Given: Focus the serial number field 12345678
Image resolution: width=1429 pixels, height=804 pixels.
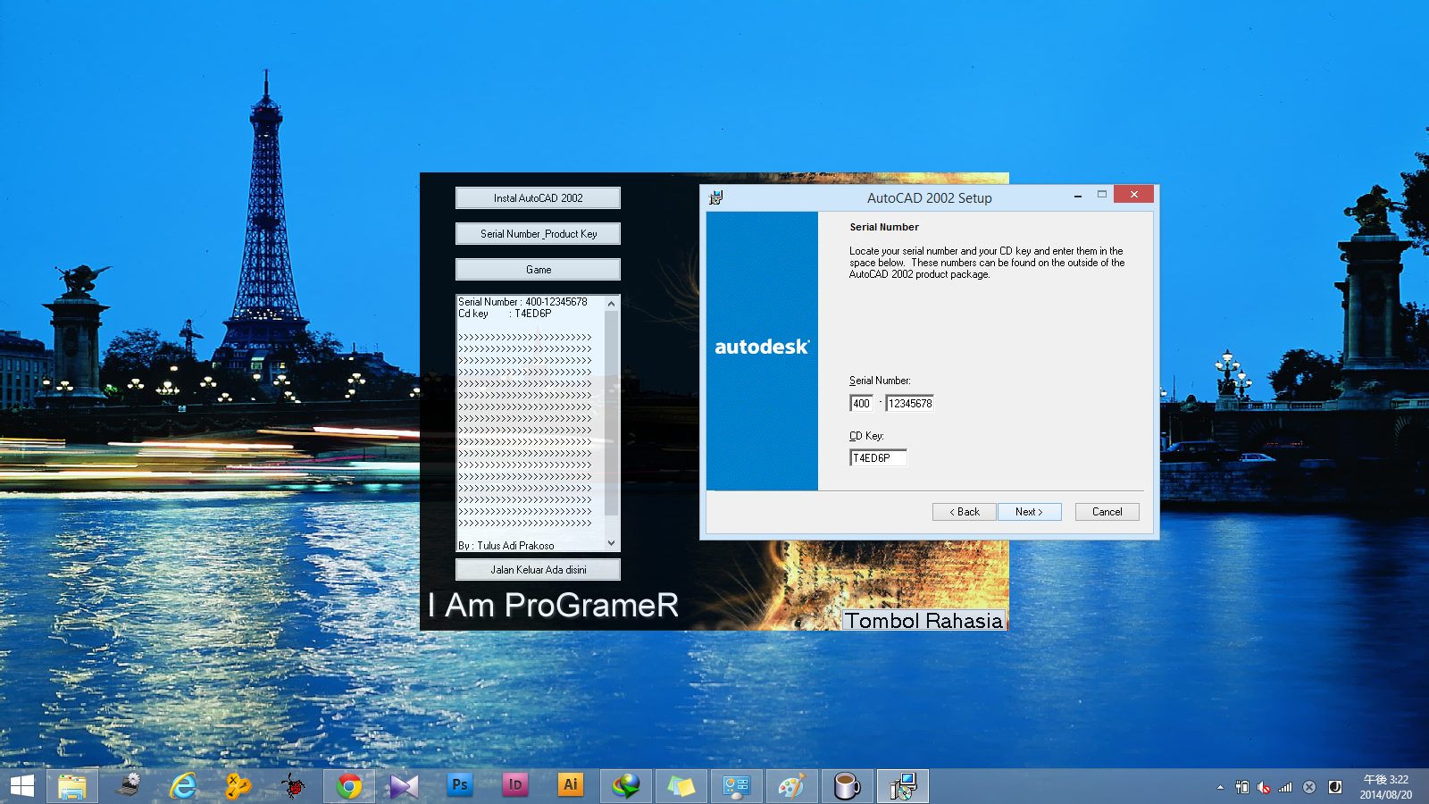Looking at the screenshot, I should 910,404.
